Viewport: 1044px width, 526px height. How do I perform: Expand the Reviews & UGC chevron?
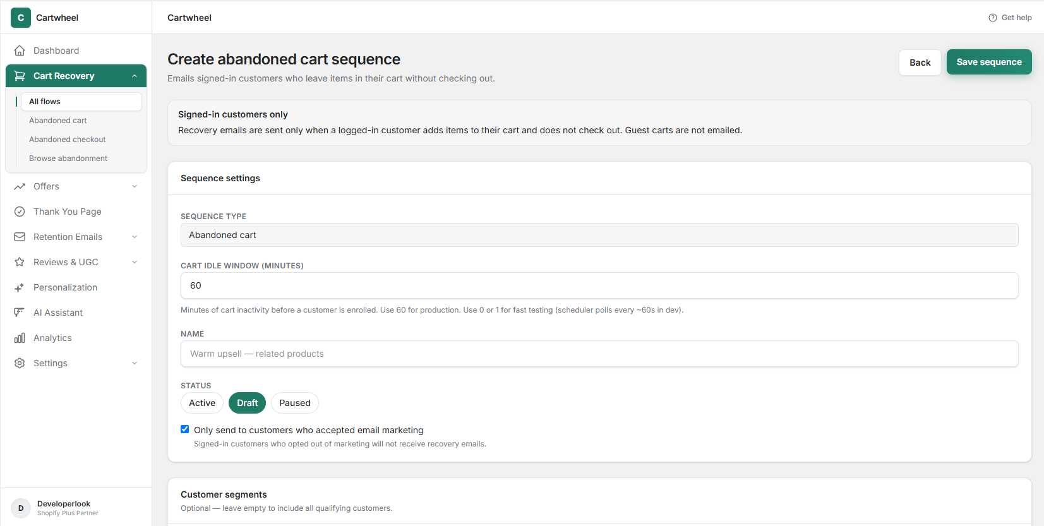135,262
